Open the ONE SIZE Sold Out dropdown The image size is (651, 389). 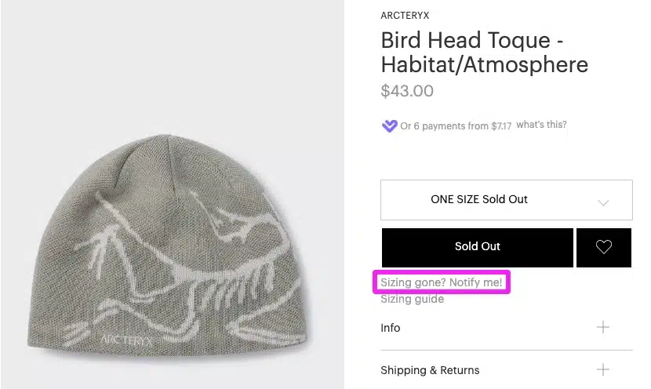coord(507,200)
